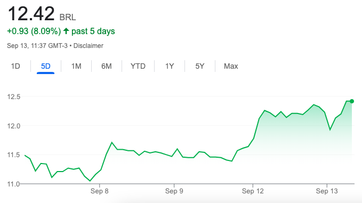362x203 pixels.
Task: Click the 12.5 y-axis price label
Action: 14,96
